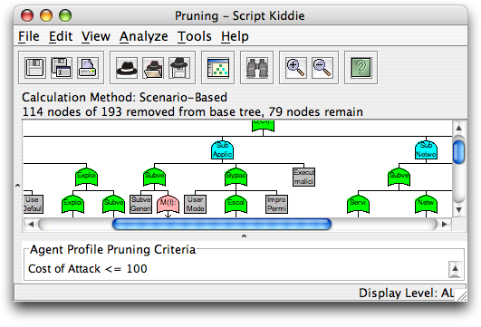Click the tree horizontal scroll right arrow
Screen dimensions: 481x327
444,225
